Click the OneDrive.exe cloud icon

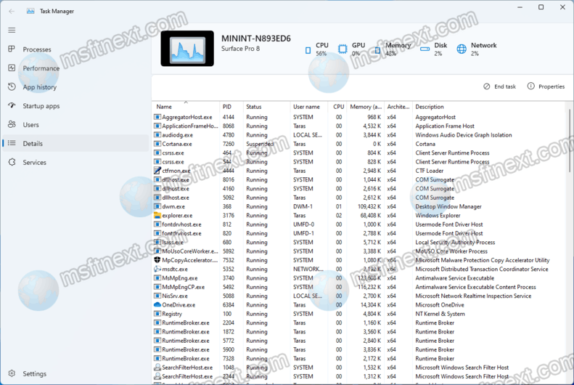(157, 305)
